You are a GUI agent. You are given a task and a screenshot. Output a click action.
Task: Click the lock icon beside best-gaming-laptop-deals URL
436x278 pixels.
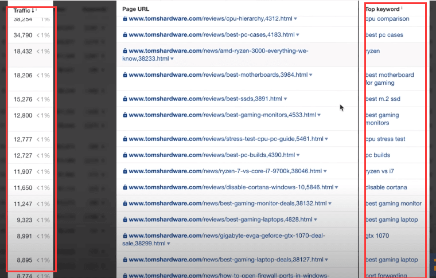(x=125, y=260)
